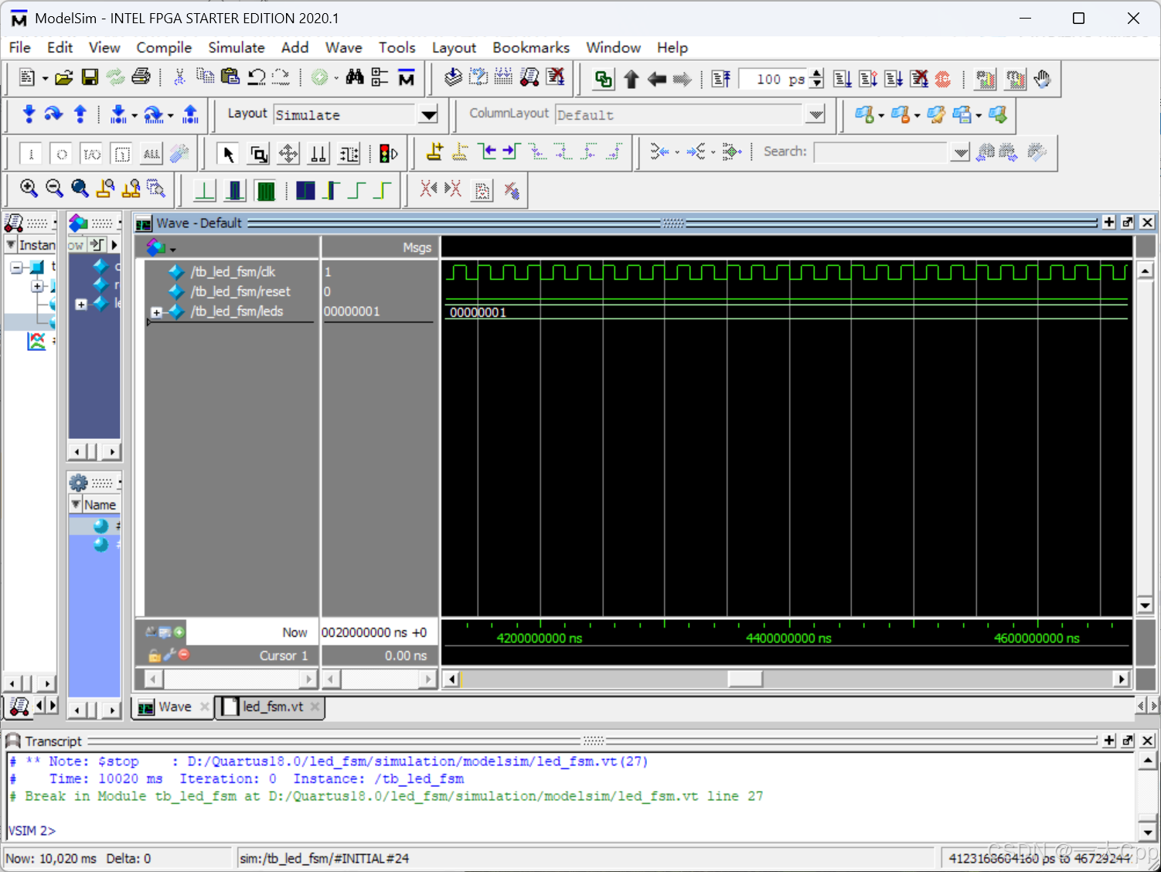This screenshot has width=1161, height=872.
Task: Open the Name column sort dropdown
Action: tap(76, 504)
